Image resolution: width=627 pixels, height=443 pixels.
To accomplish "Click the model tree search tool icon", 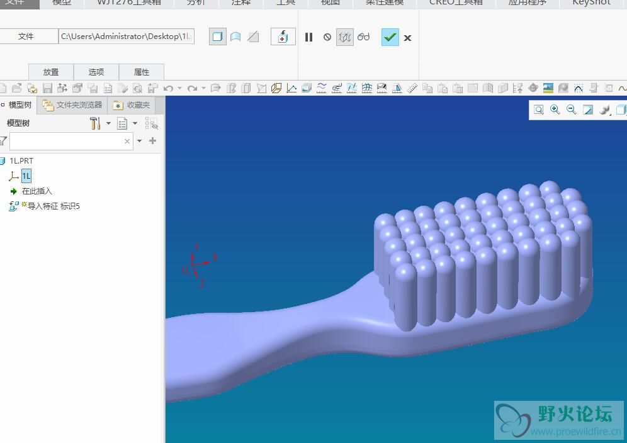I will (152, 123).
